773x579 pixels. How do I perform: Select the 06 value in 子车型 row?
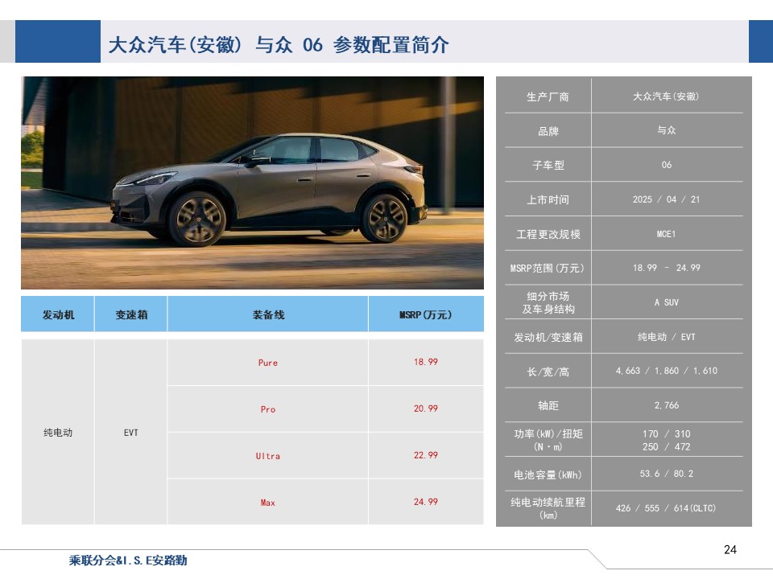(x=667, y=165)
